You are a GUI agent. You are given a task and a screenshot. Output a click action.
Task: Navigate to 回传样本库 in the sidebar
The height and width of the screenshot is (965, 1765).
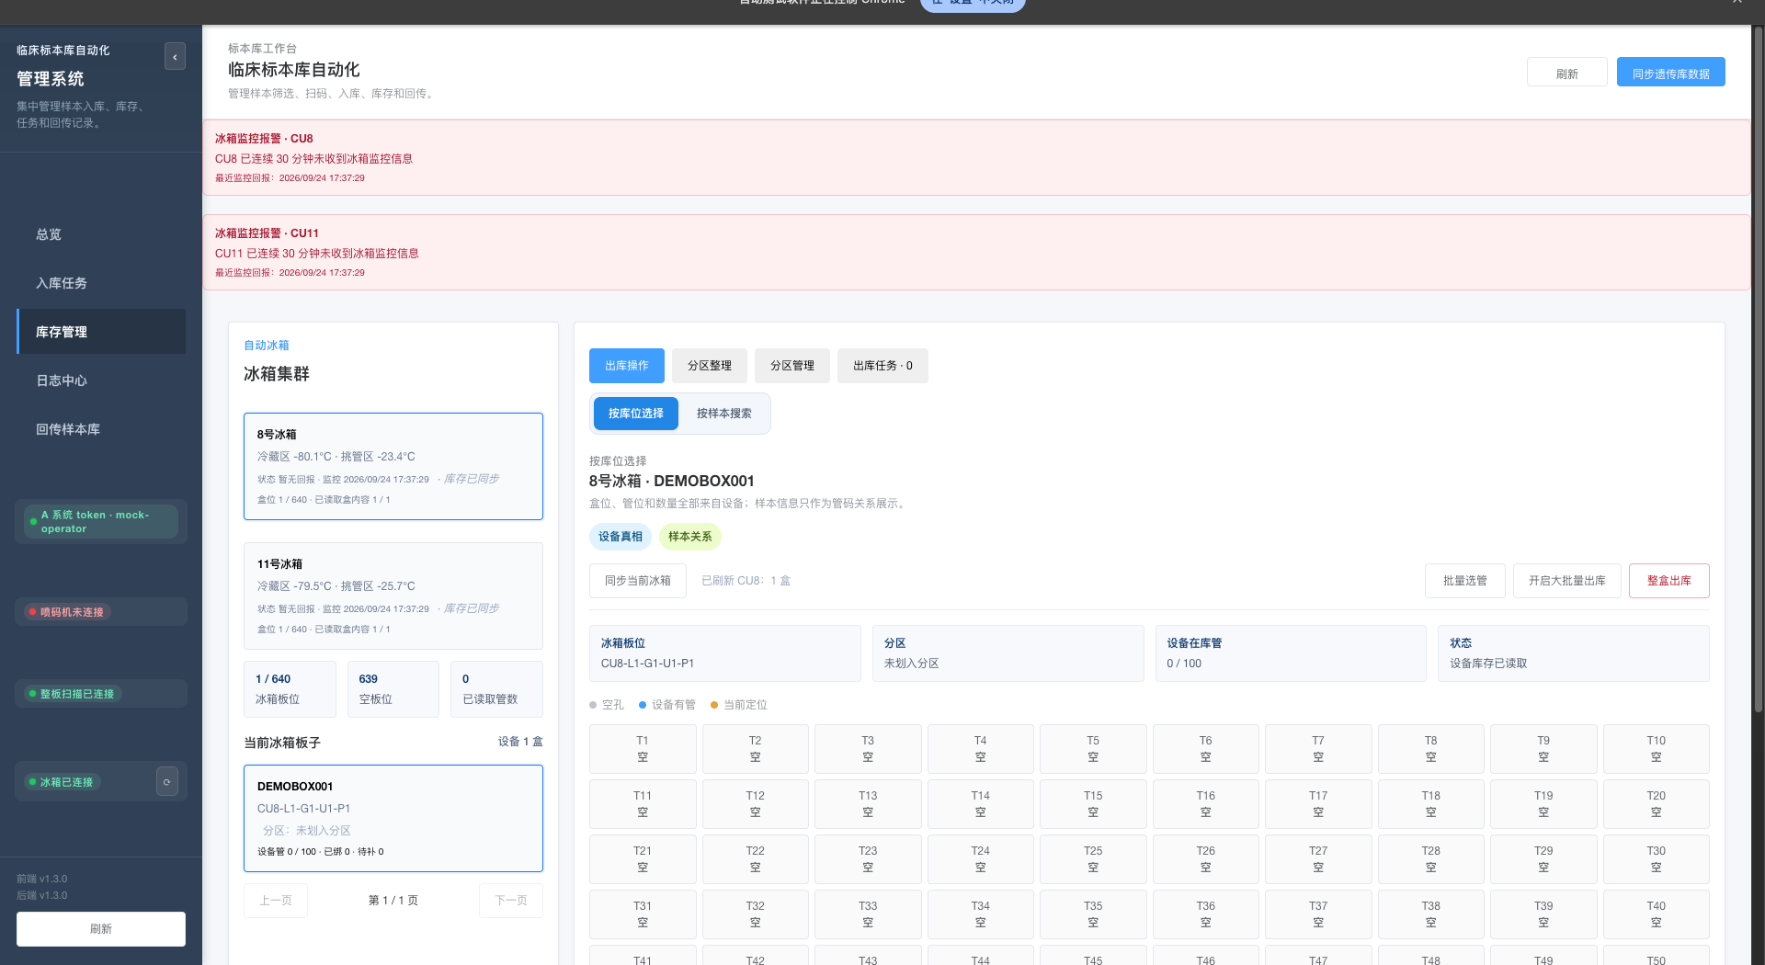[x=101, y=429]
